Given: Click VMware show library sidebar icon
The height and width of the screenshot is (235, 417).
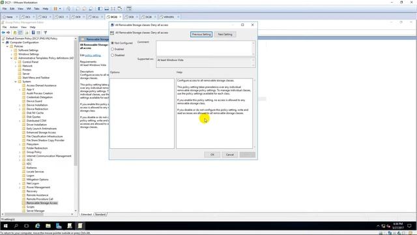Looking at the screenshot, I should coord(100,8).
